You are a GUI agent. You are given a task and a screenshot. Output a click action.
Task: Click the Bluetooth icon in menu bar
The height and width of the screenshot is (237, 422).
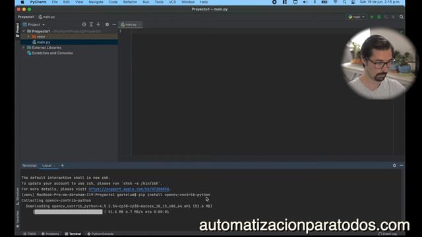315,2
